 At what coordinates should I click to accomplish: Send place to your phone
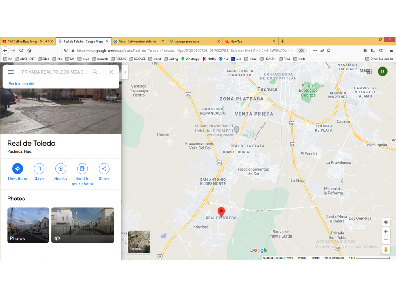[x=83, y=175]
